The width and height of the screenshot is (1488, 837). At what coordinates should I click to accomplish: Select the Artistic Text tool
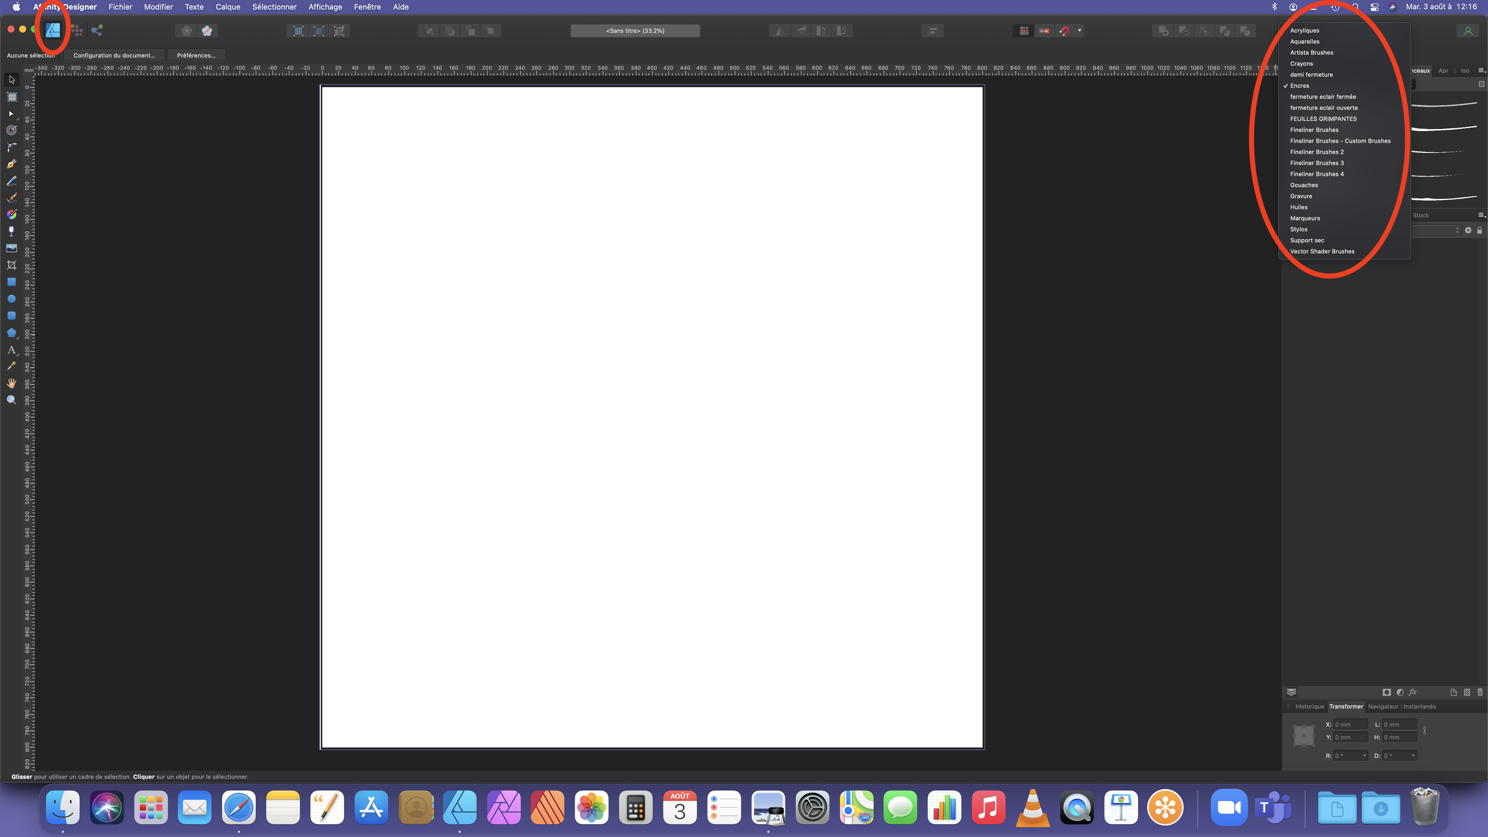click(12, 349)
